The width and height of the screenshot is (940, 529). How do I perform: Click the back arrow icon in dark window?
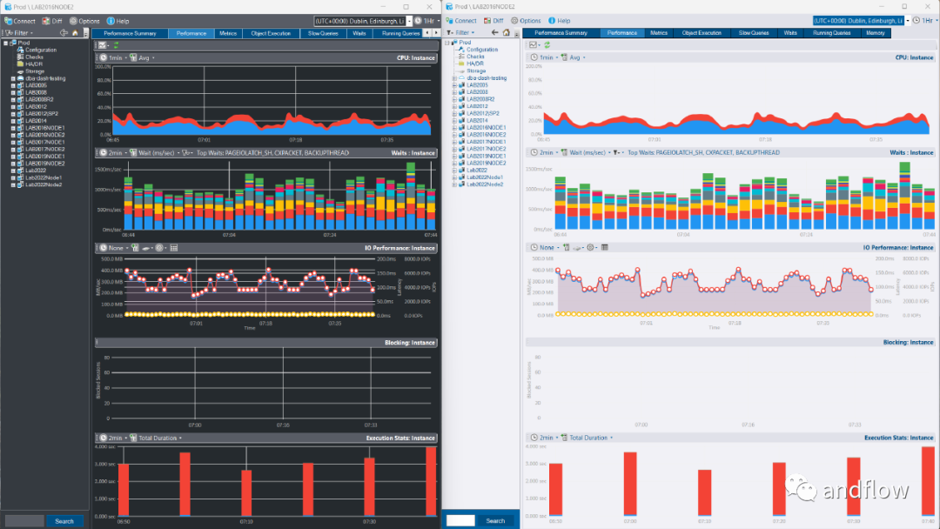tap(64, 33)
